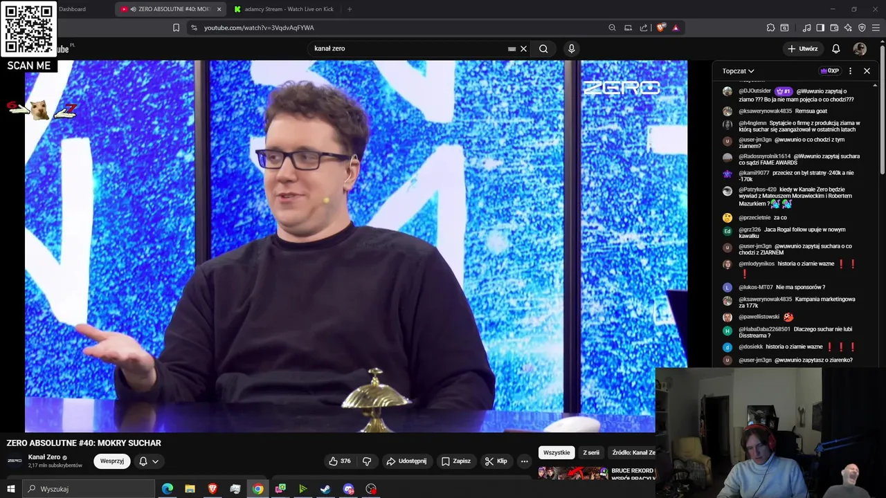Start voice search with the microphone icon

(x=571, y=48)
